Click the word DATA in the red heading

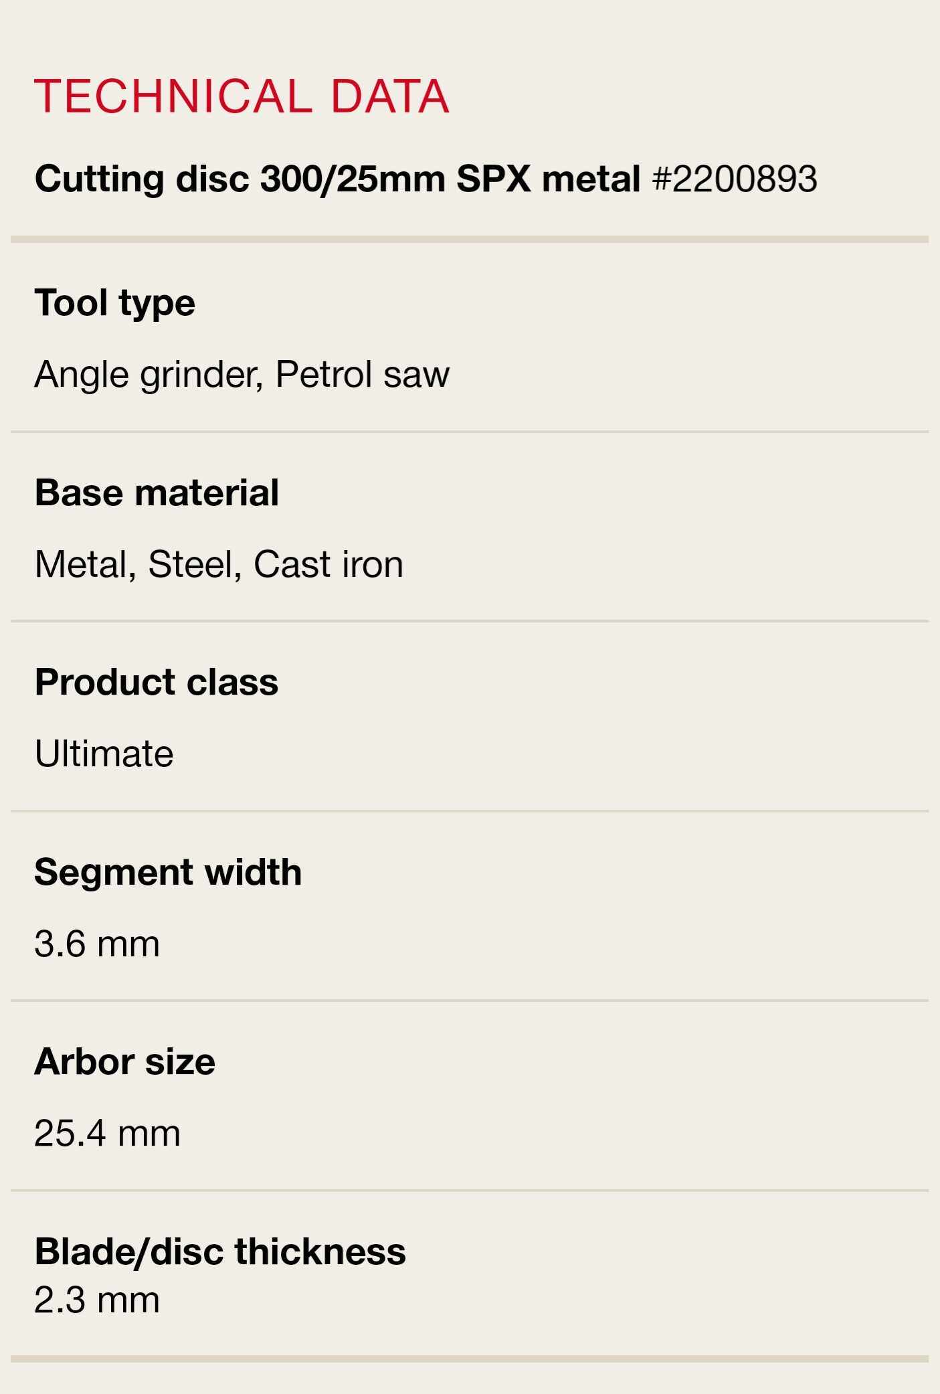[x=389, y=96]
